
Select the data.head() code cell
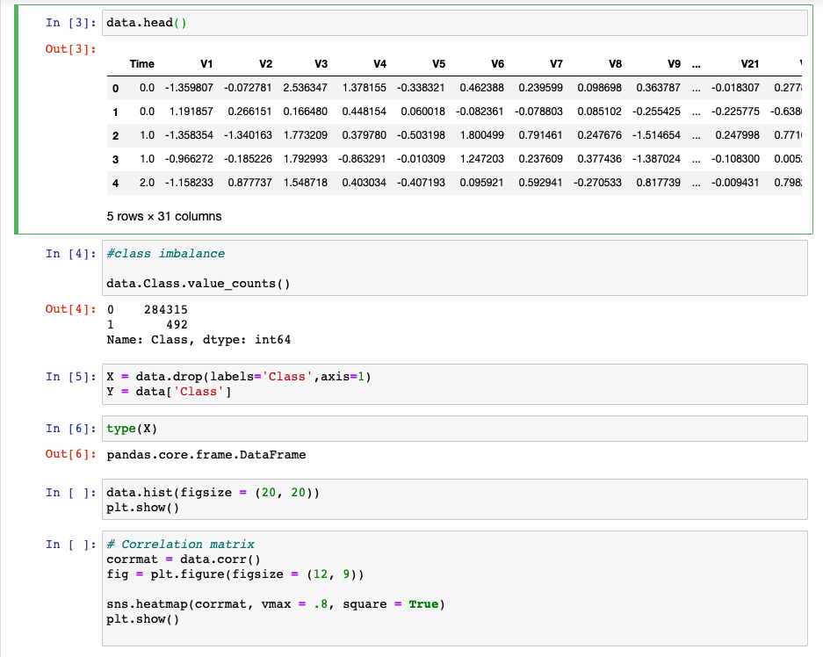pyautogui.click(x=455, y=23)
